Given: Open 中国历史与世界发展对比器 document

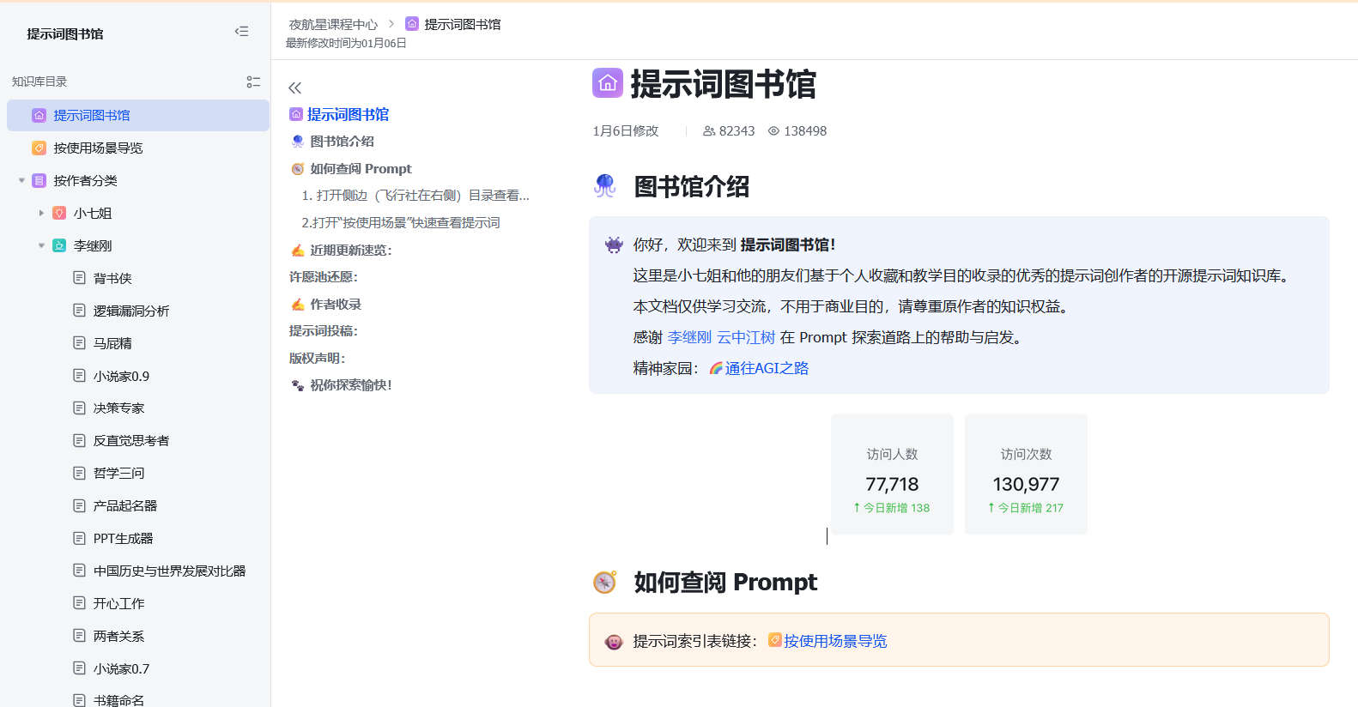Looking at the screenshot, I should (x=169, y=571).
